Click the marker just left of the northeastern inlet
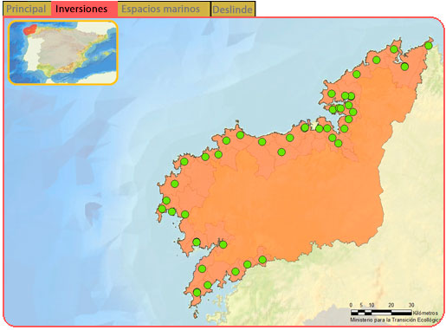 (394, 49)
